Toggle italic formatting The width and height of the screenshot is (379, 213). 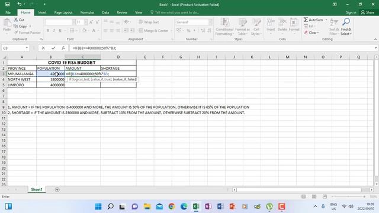point(54,30)
